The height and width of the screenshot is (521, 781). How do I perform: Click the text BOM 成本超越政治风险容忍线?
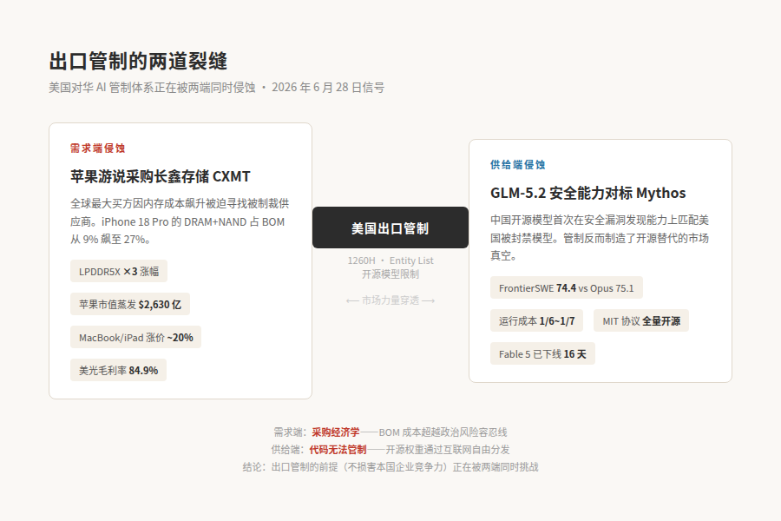coord(443,432)
